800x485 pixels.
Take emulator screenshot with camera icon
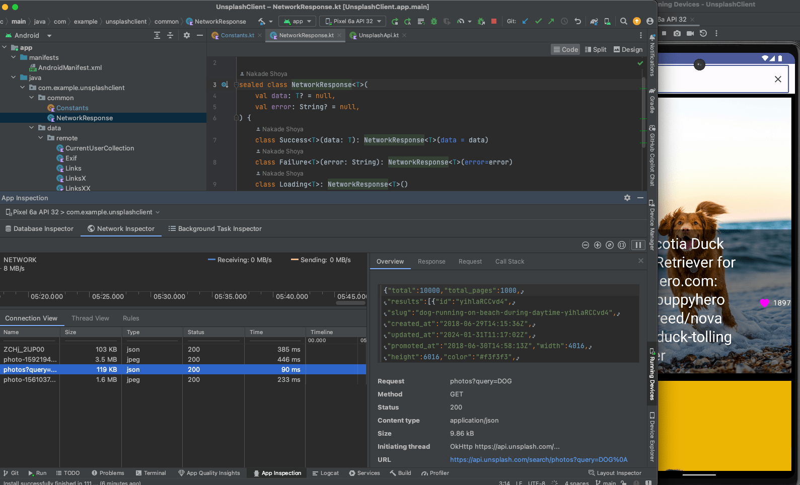click(677, 33)
